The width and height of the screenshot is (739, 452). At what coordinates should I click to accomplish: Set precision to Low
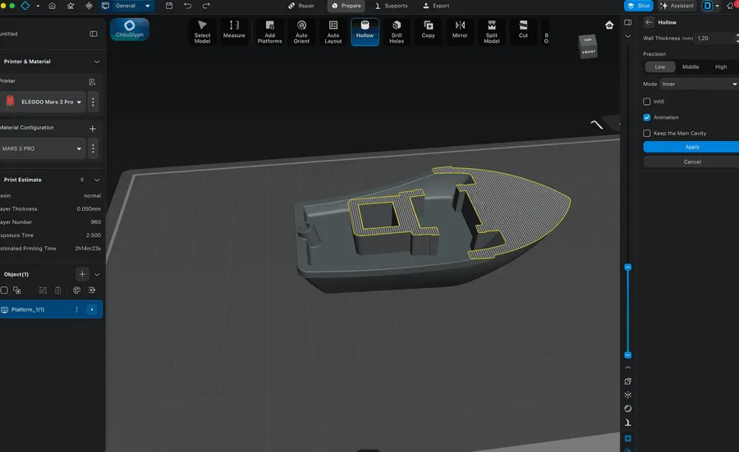point(660,67)
